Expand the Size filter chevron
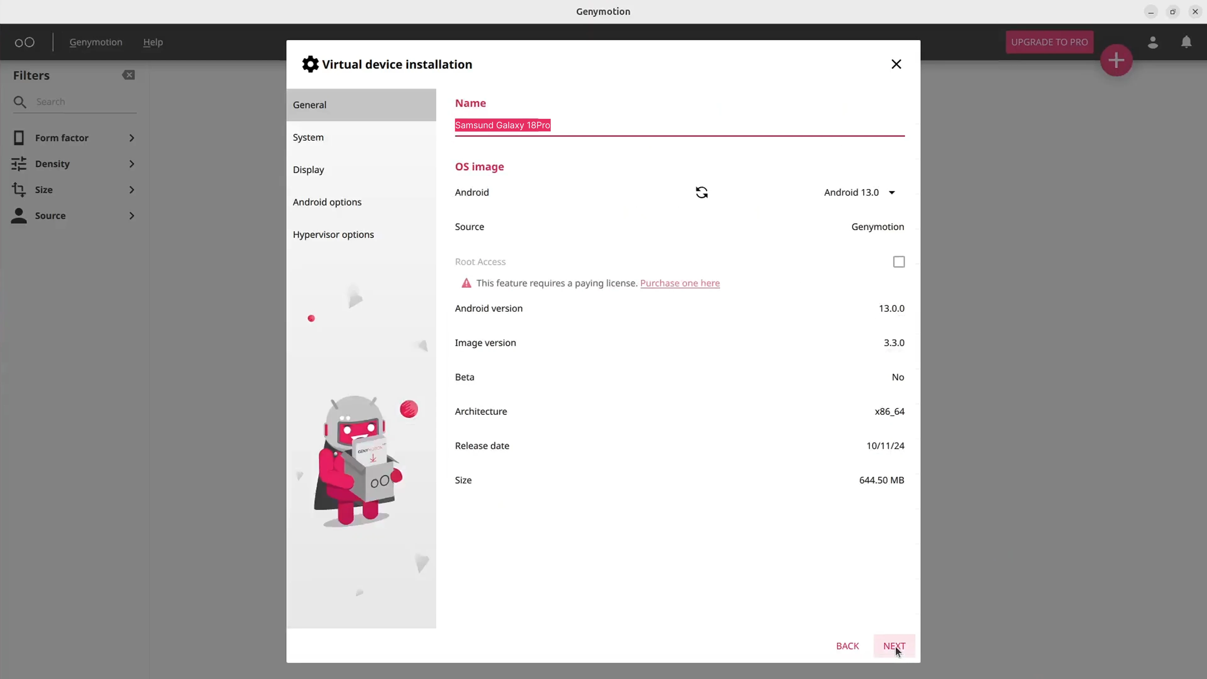 pyautogui.click(x=132, y=190)
